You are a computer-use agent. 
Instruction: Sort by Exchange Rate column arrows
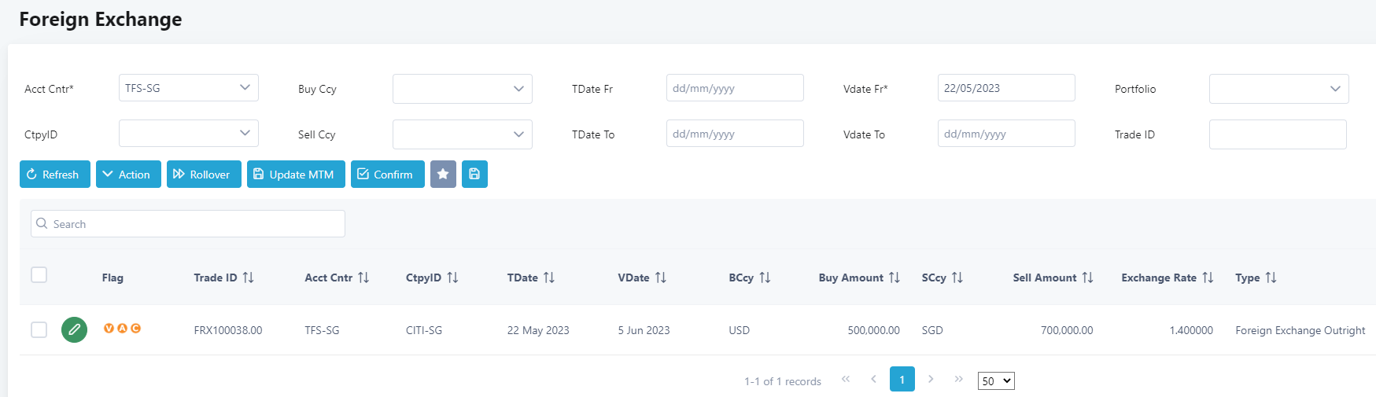point(1208,278)
